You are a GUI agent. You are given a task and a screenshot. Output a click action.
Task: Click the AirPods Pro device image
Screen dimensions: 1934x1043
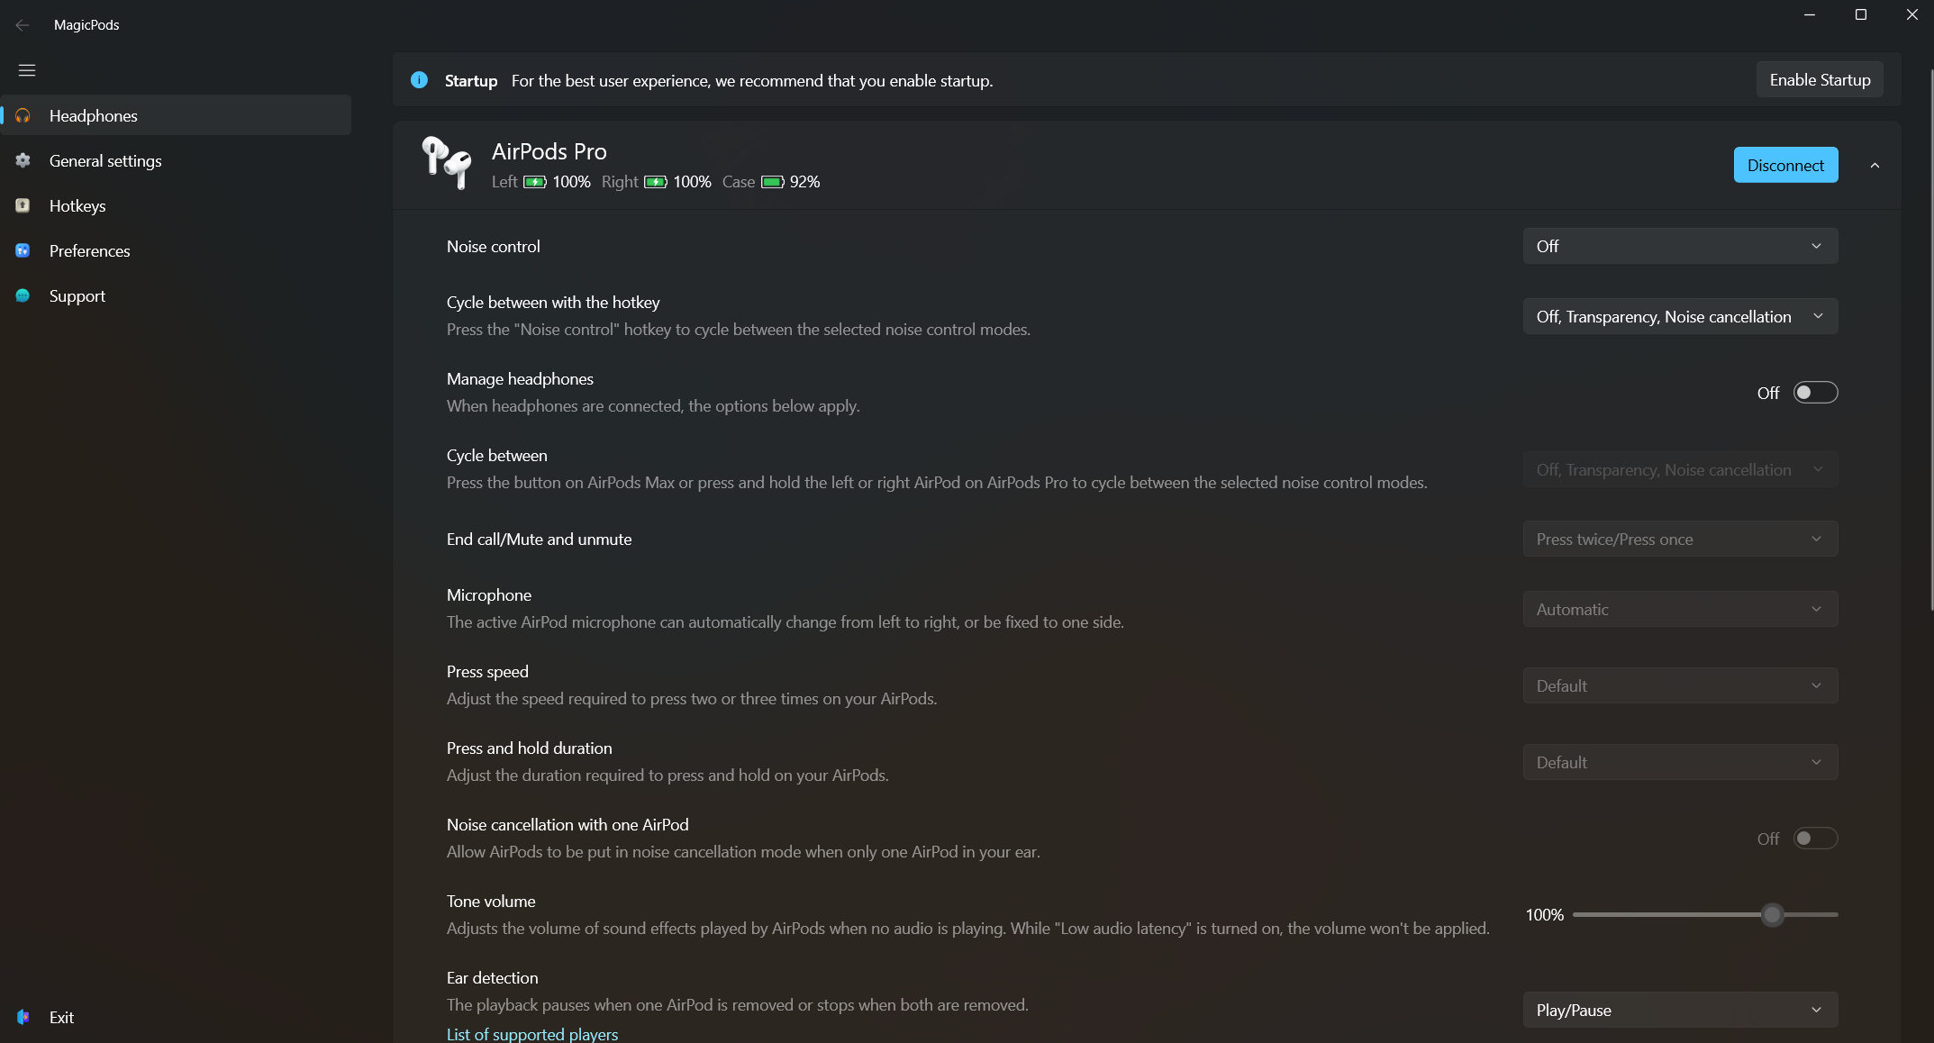click(447, 162)
